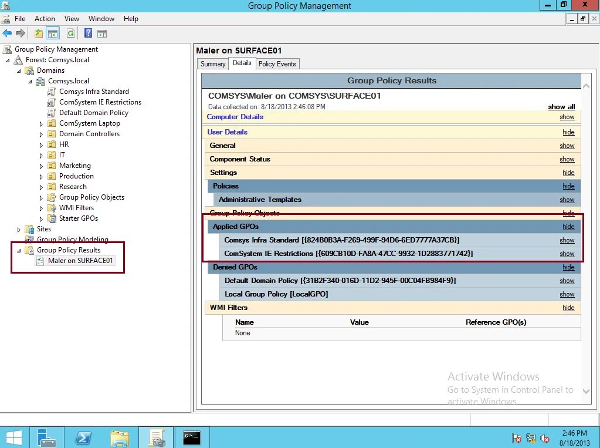Image resolution: width=600 pixels, height=448 pixels.
Task: Open the File menu
Action: (x=20, y=19)
